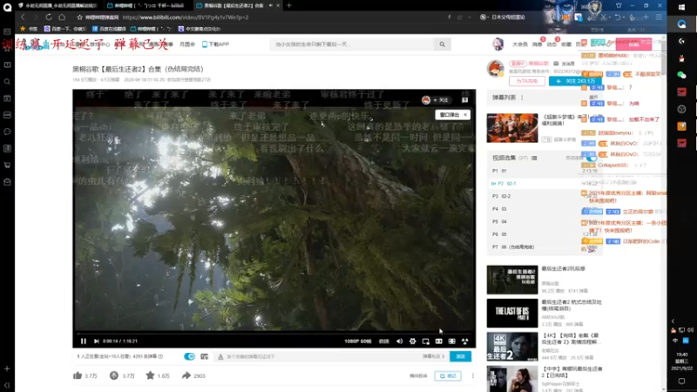Viewport: 697px width, 392px height.
Task: Open the 1080P 60帧 quality menu
Action: tap(357, 341)
